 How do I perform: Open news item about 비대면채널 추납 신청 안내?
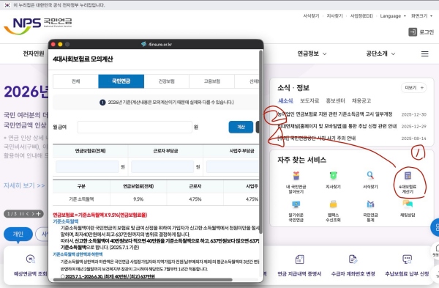(337, 126)
